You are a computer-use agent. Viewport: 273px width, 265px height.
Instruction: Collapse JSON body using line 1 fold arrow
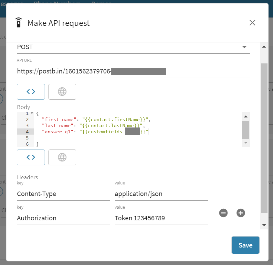click(32, 114)
